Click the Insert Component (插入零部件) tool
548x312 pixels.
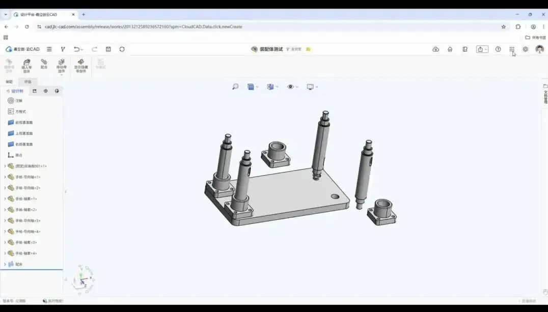point(26,65)
